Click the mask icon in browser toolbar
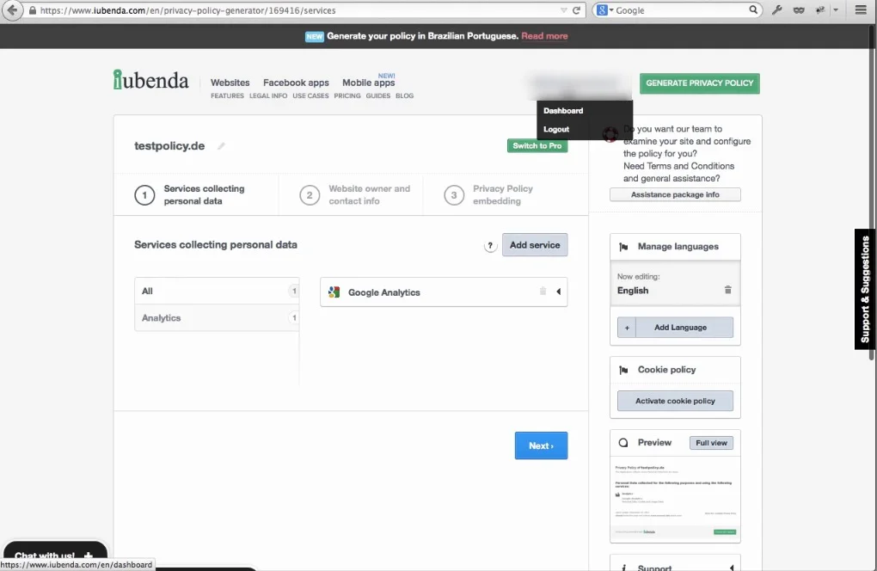This screenshot has width=877, height=571. pyautogui.click(x=799, y=9)
